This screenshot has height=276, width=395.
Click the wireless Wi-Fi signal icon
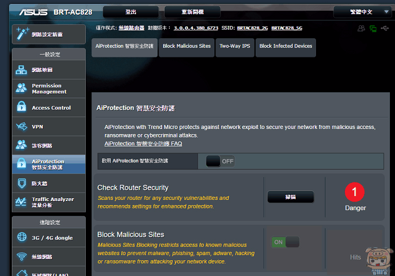(x=21, y=256)
